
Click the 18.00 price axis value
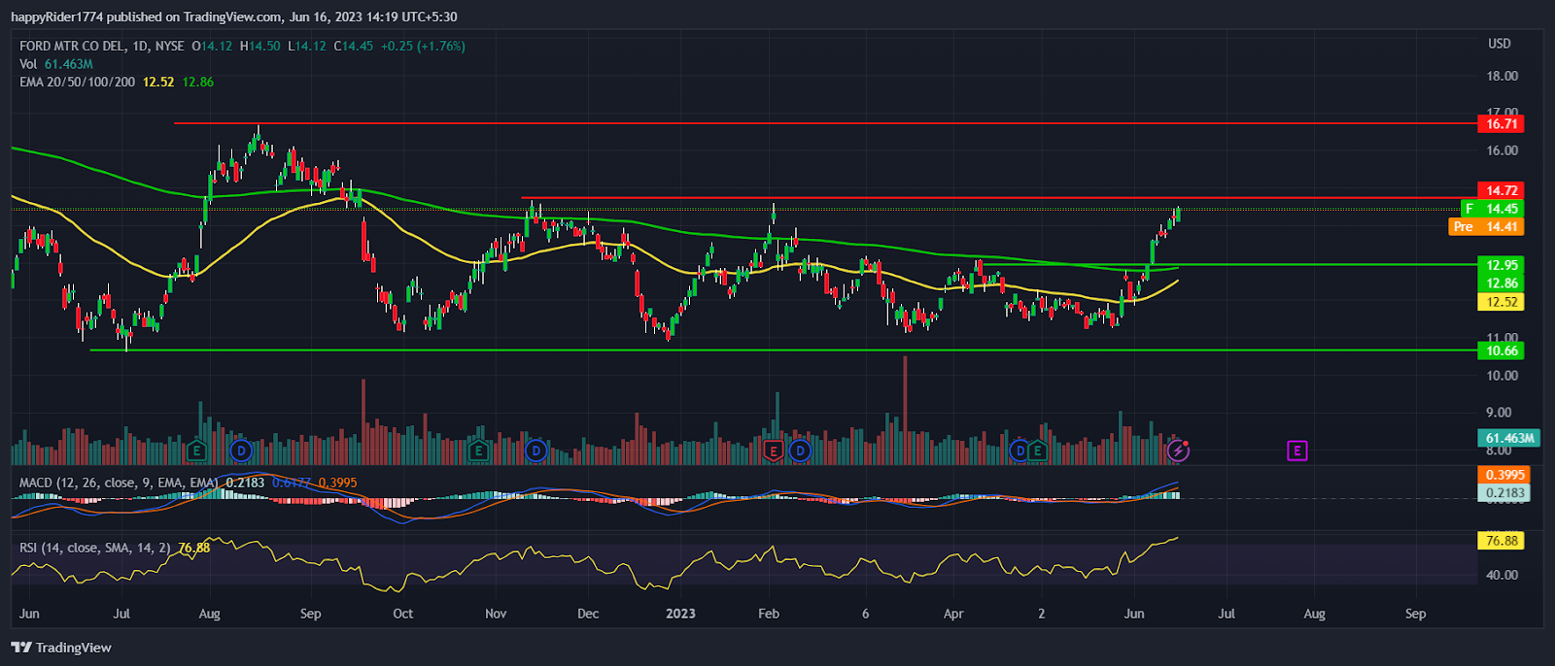click(1503, 76)
